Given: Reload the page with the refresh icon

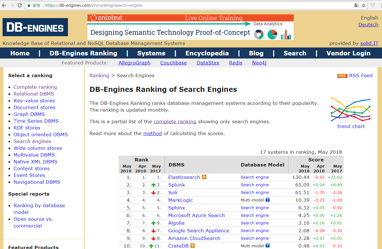Looking at the screenshot, I should coord(20,5).
